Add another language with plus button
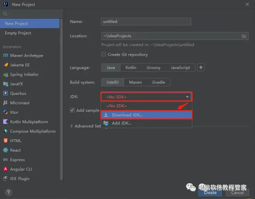Image resolution: width=255 pixels, height=199 pixels. point(201,68)
